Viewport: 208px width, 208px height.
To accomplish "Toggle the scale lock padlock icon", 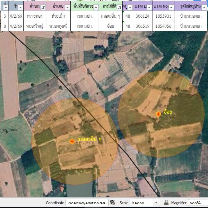I will 166,202.
